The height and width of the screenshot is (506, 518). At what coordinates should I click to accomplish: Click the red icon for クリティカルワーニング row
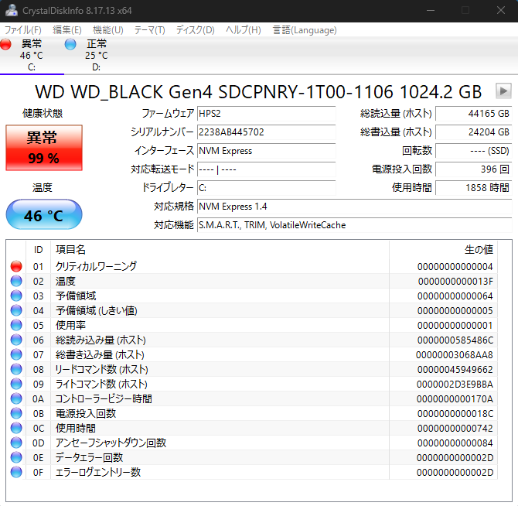tap(16, 266)
